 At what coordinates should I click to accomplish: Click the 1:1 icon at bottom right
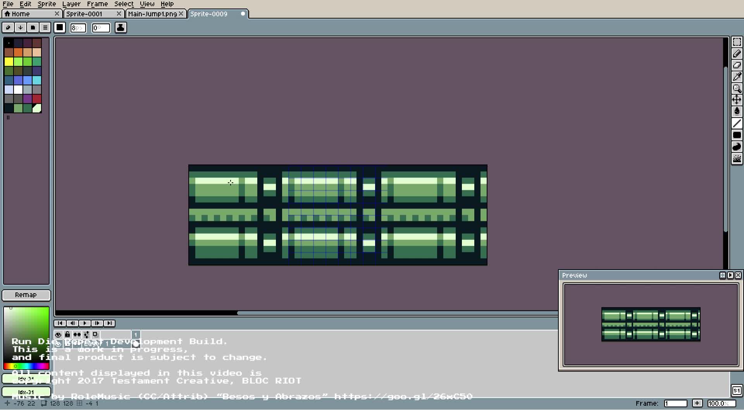(737, 390)
